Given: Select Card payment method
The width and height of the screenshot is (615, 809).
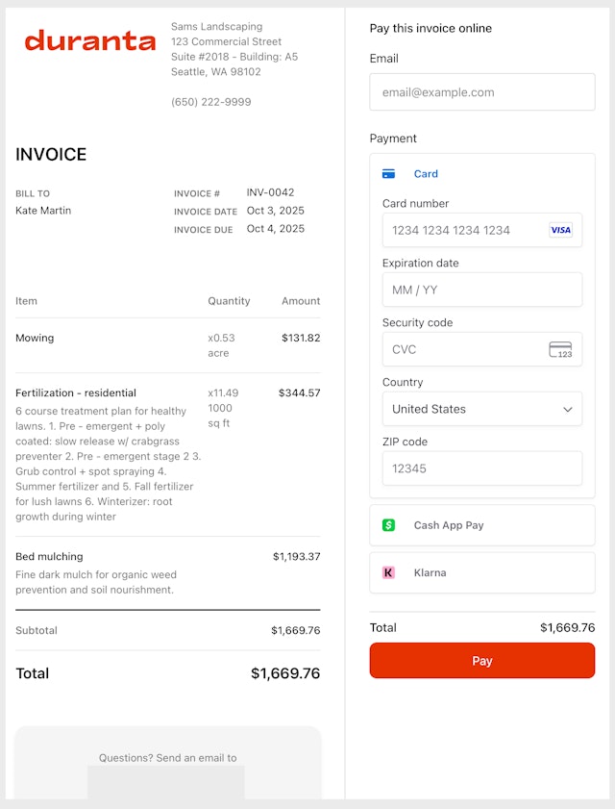Looking at the screenshot, I should [426, 174].
